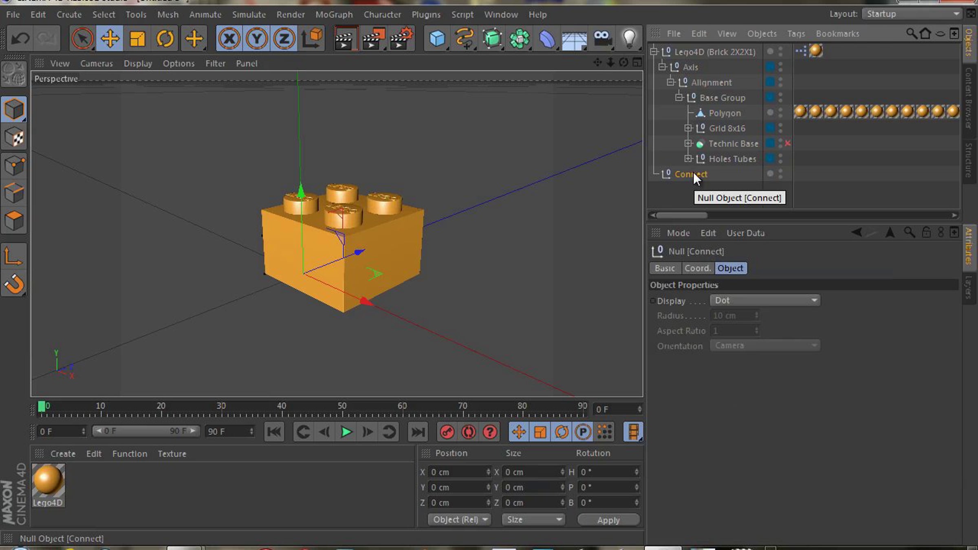Image resolution: width=978 pixels, height=550 pixels.
Task: Expand the Holes Tubes item
Action: point(688,159)
